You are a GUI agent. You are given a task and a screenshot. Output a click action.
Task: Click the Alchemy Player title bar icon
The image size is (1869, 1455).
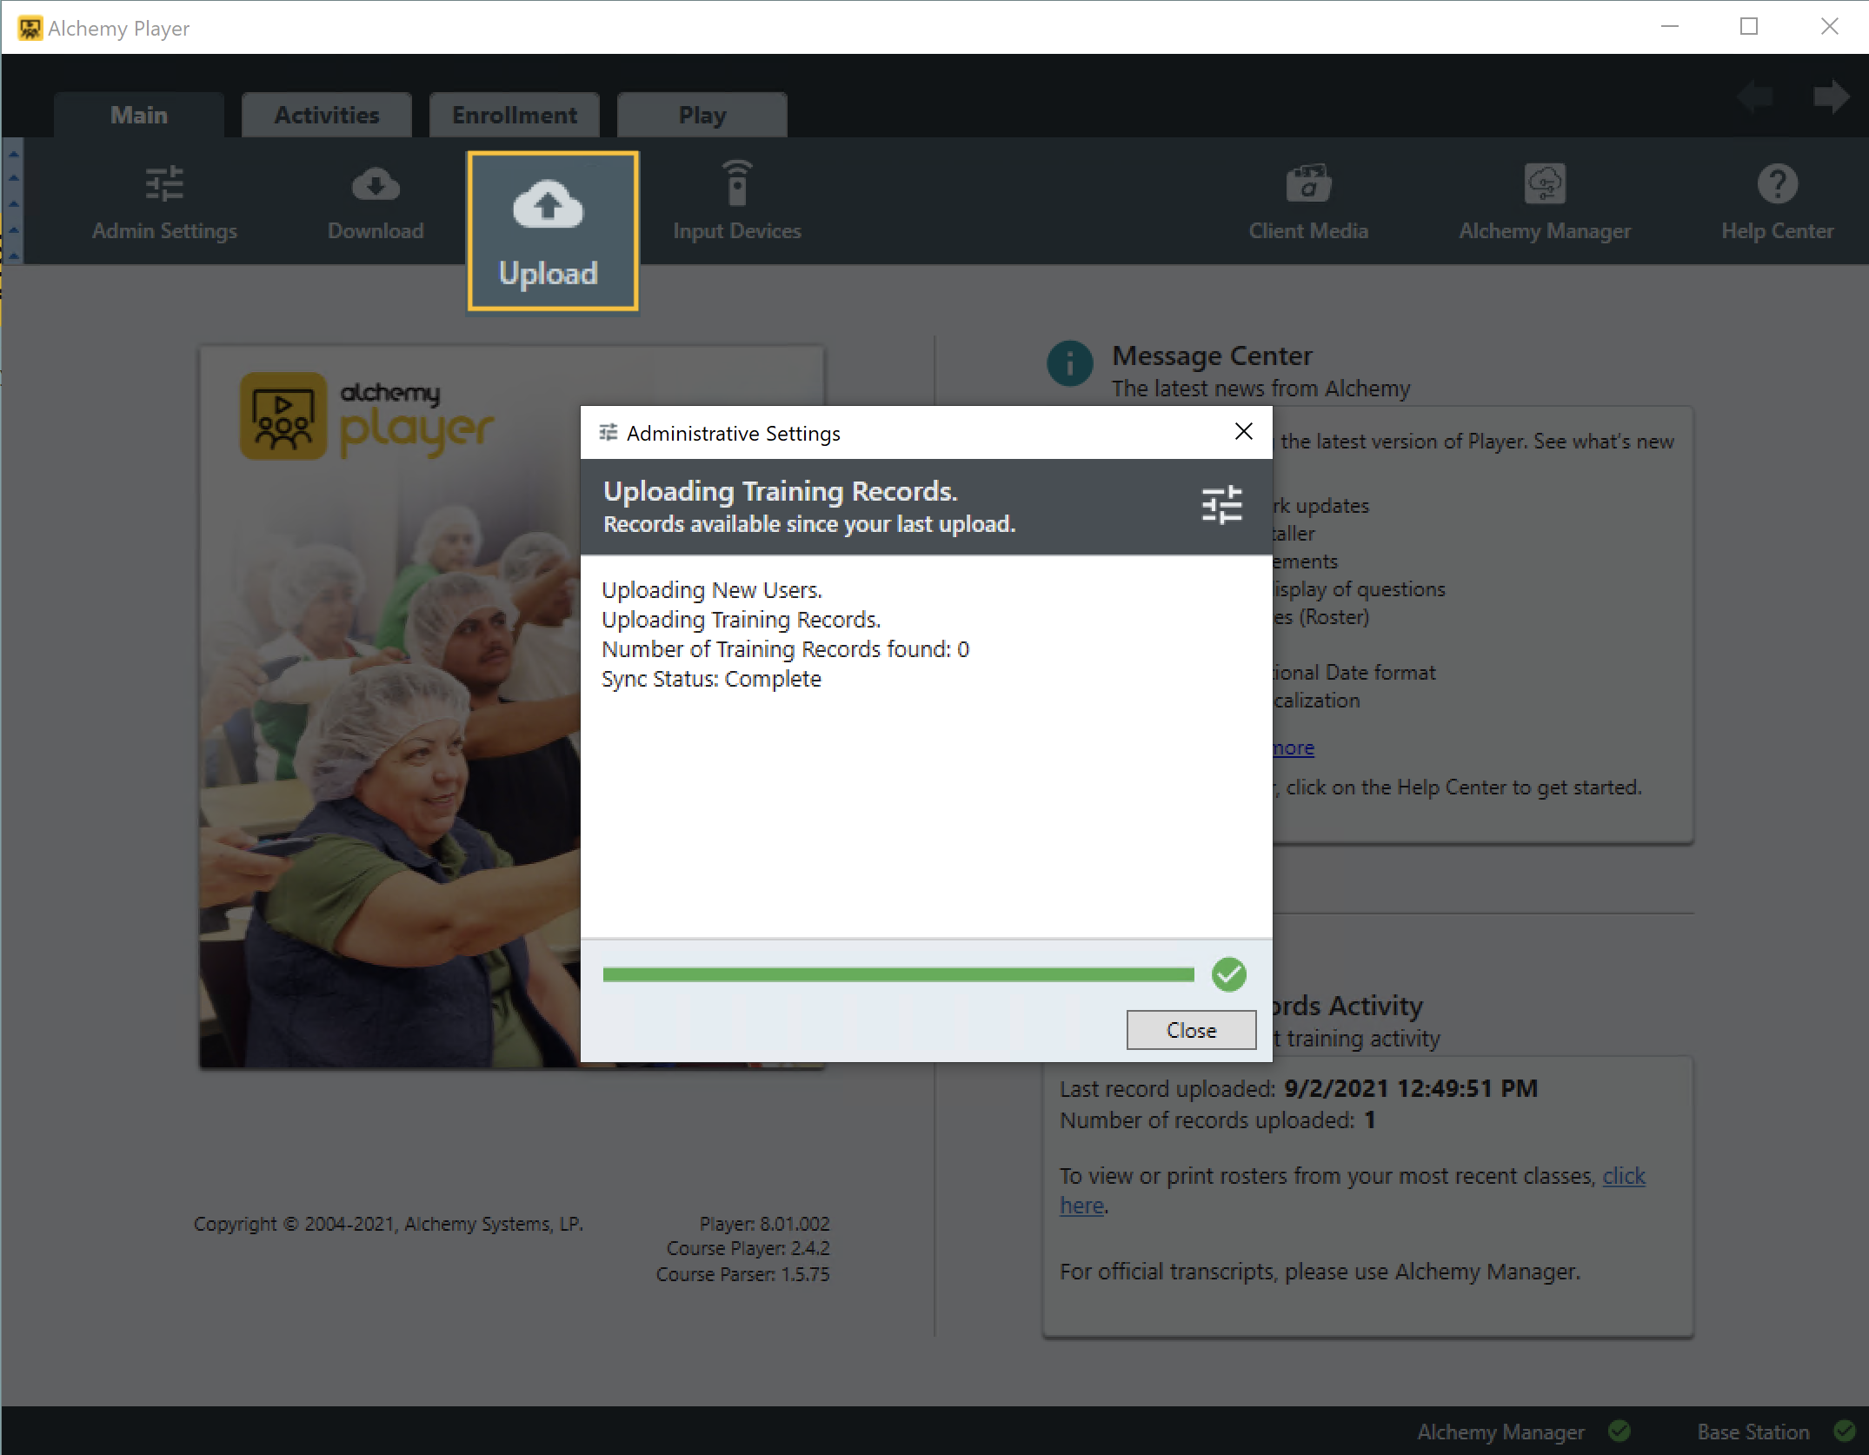tap(30, 28)
